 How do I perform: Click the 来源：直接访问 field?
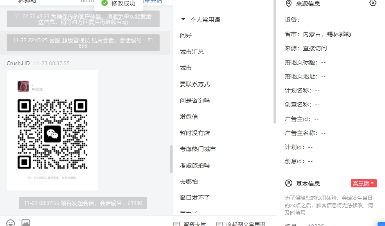pyautogui.click(x=306, y=48)
